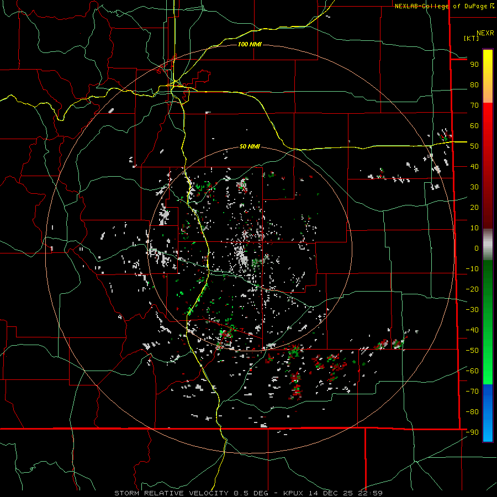
Task: Click the -30 value on velocity scale
Action: [x=472, y=310]
